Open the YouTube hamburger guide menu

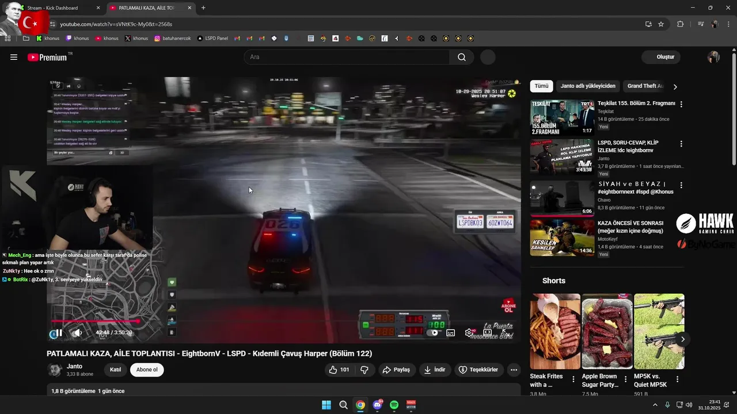(14, 57)
